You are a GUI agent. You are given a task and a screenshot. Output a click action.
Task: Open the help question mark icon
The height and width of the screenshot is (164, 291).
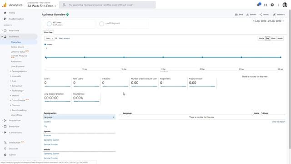click(272, 5)
